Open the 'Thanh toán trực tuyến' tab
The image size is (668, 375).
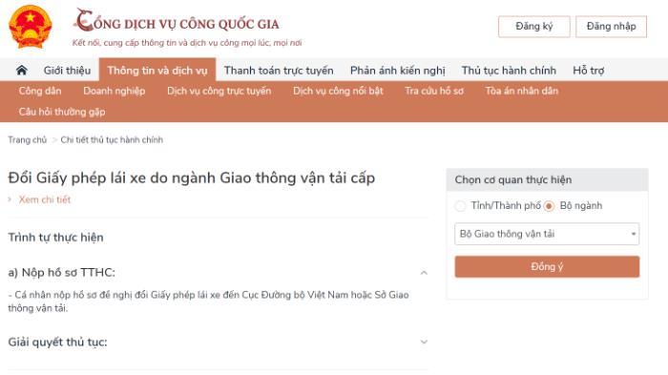point(279,71)
